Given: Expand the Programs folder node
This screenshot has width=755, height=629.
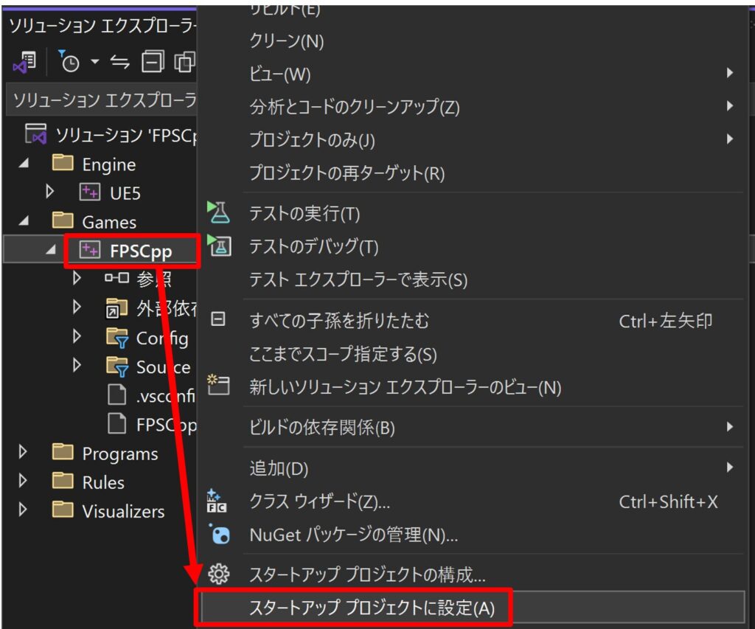Looking at the screenshot, I should [22, 452].
